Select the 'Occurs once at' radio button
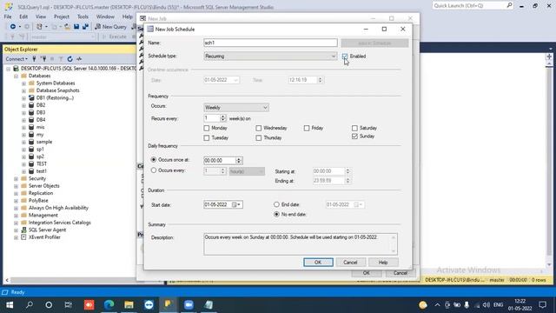Viewport: 556px width, 313px height. click(154, 160)
